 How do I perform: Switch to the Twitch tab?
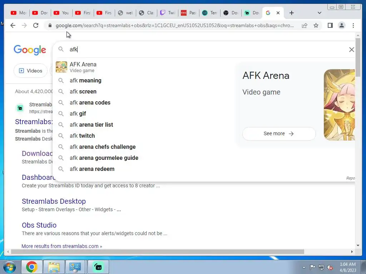coord(168,13)
